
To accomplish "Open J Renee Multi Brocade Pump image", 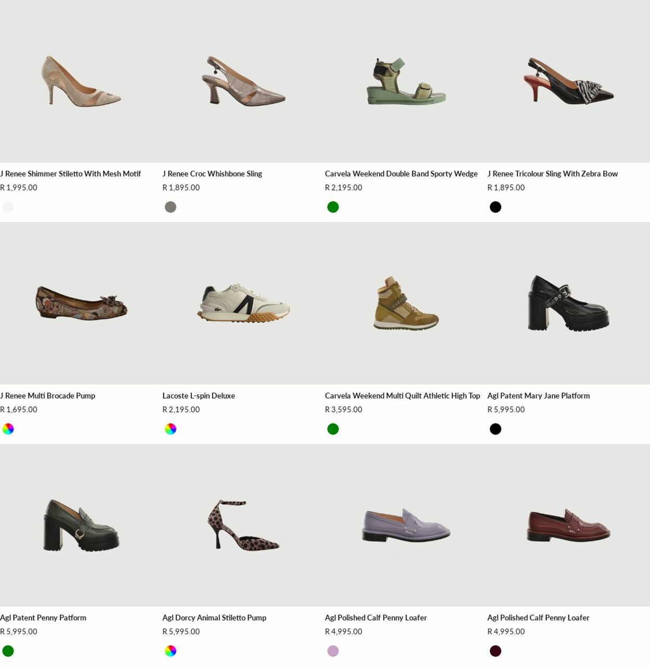I will pyautogui.click(x=81, y=303).
